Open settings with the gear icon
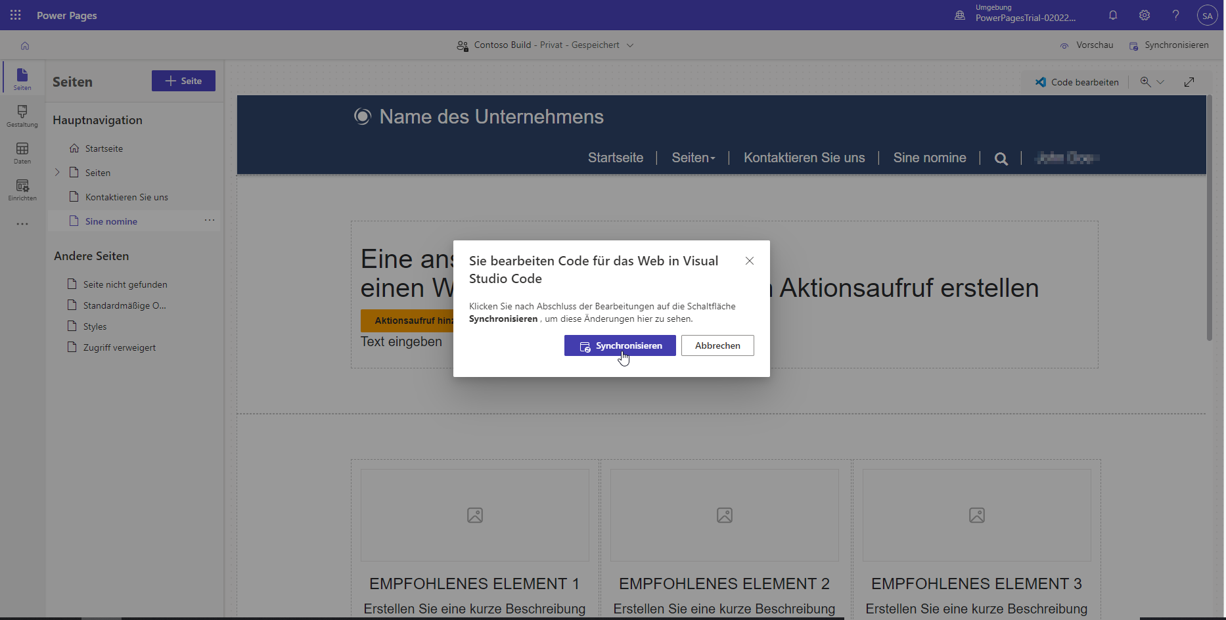 (x=1145, y=15)
